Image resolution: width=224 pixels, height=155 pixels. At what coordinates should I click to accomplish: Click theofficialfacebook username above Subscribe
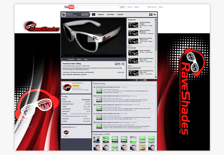point(78,83)
